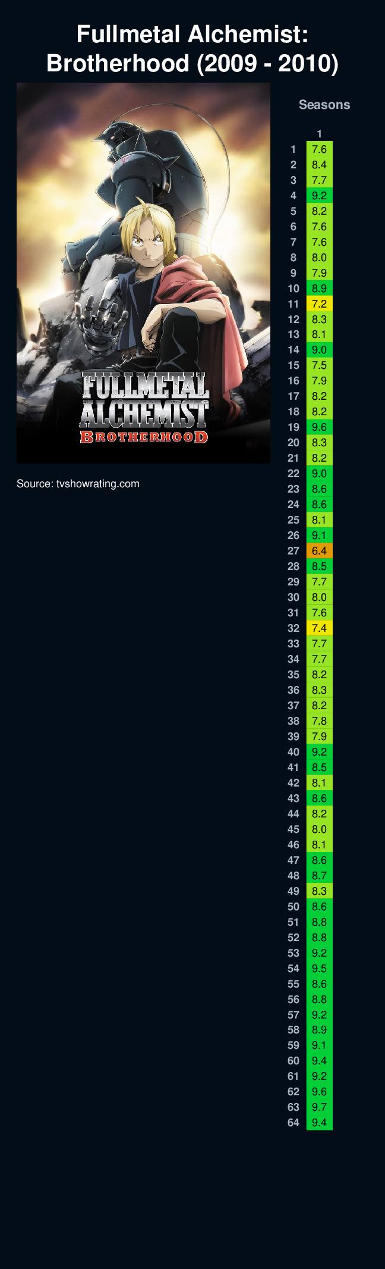
Task: Click the 8.2 rating for episode 35
Action: 319,675
